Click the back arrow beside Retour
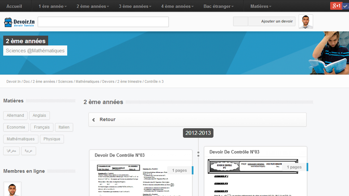The height and width of the screenshot is (196, 349). click(x=94, y=120)
